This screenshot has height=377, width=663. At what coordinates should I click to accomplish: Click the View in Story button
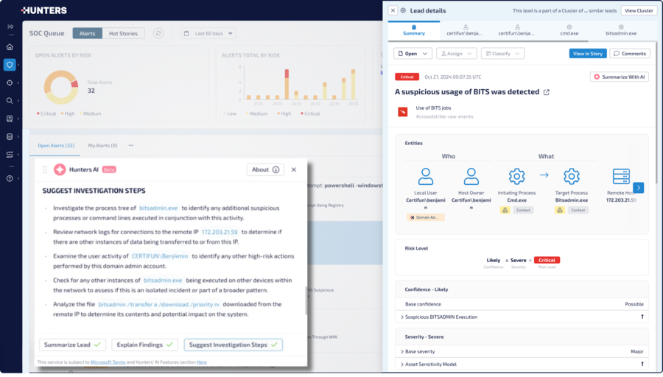[x=588, y=54]
